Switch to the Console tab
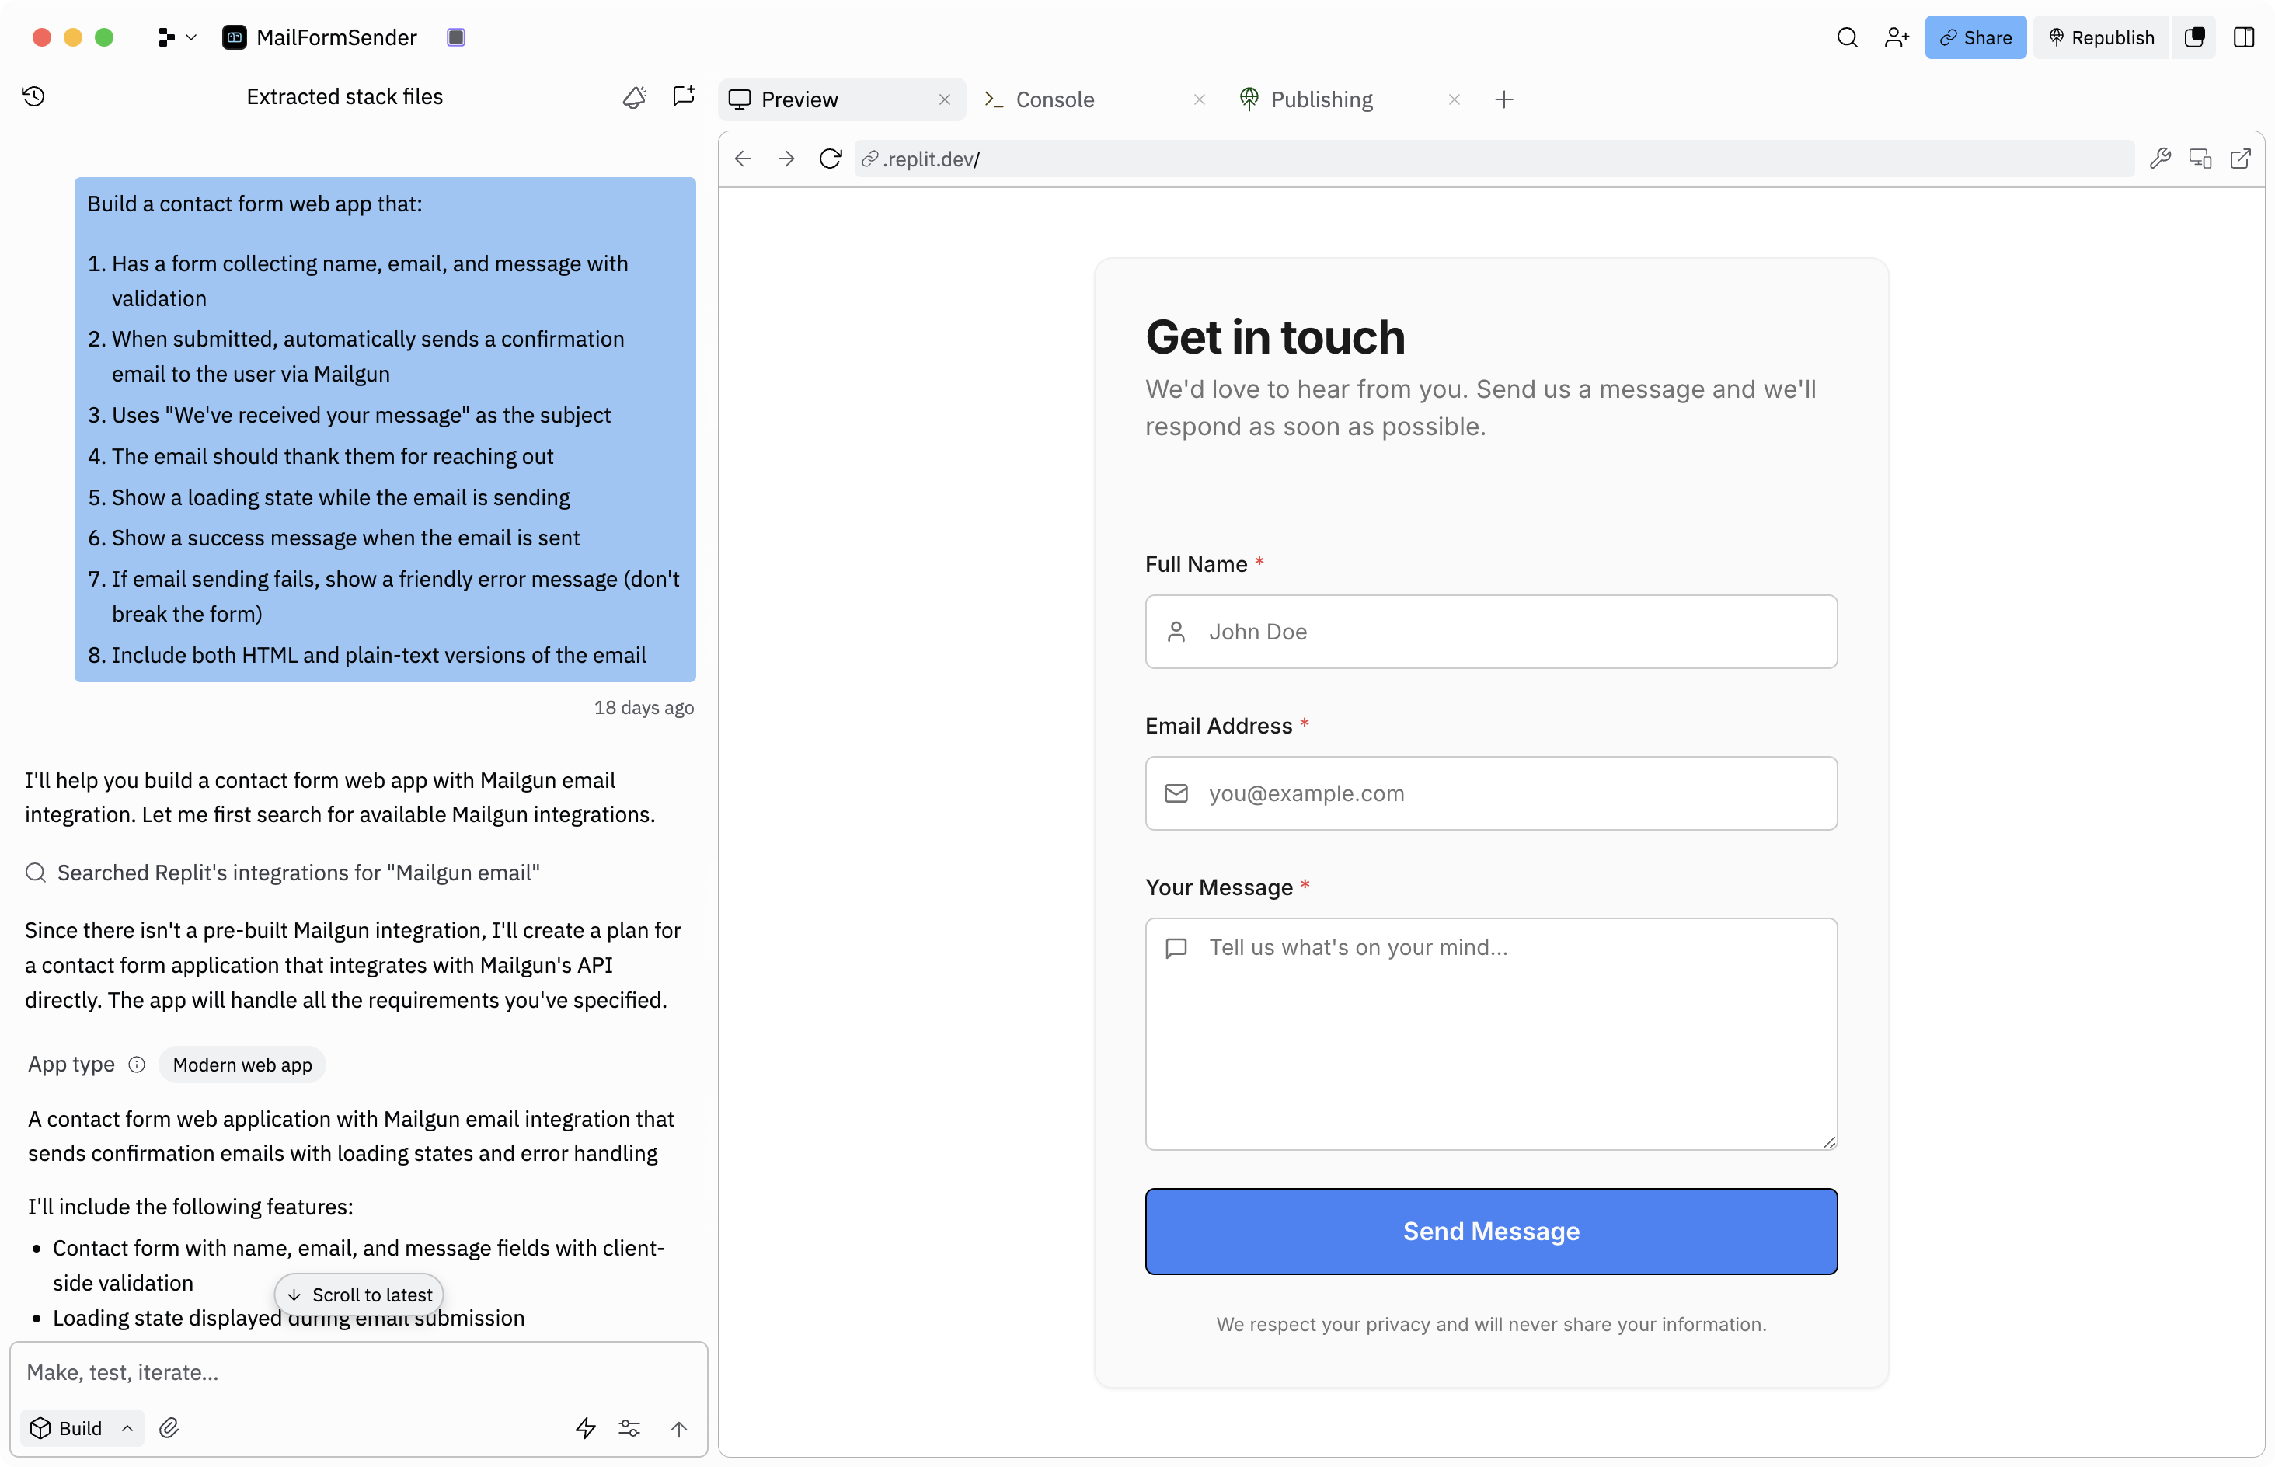The width and height of the screenshot is (2275, 1467). click(1054, 99)
